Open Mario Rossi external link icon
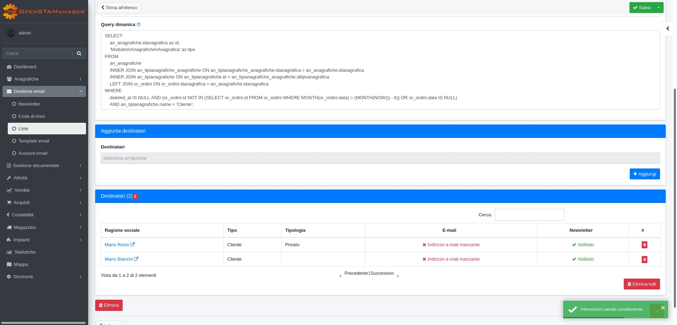 [133, 244]
